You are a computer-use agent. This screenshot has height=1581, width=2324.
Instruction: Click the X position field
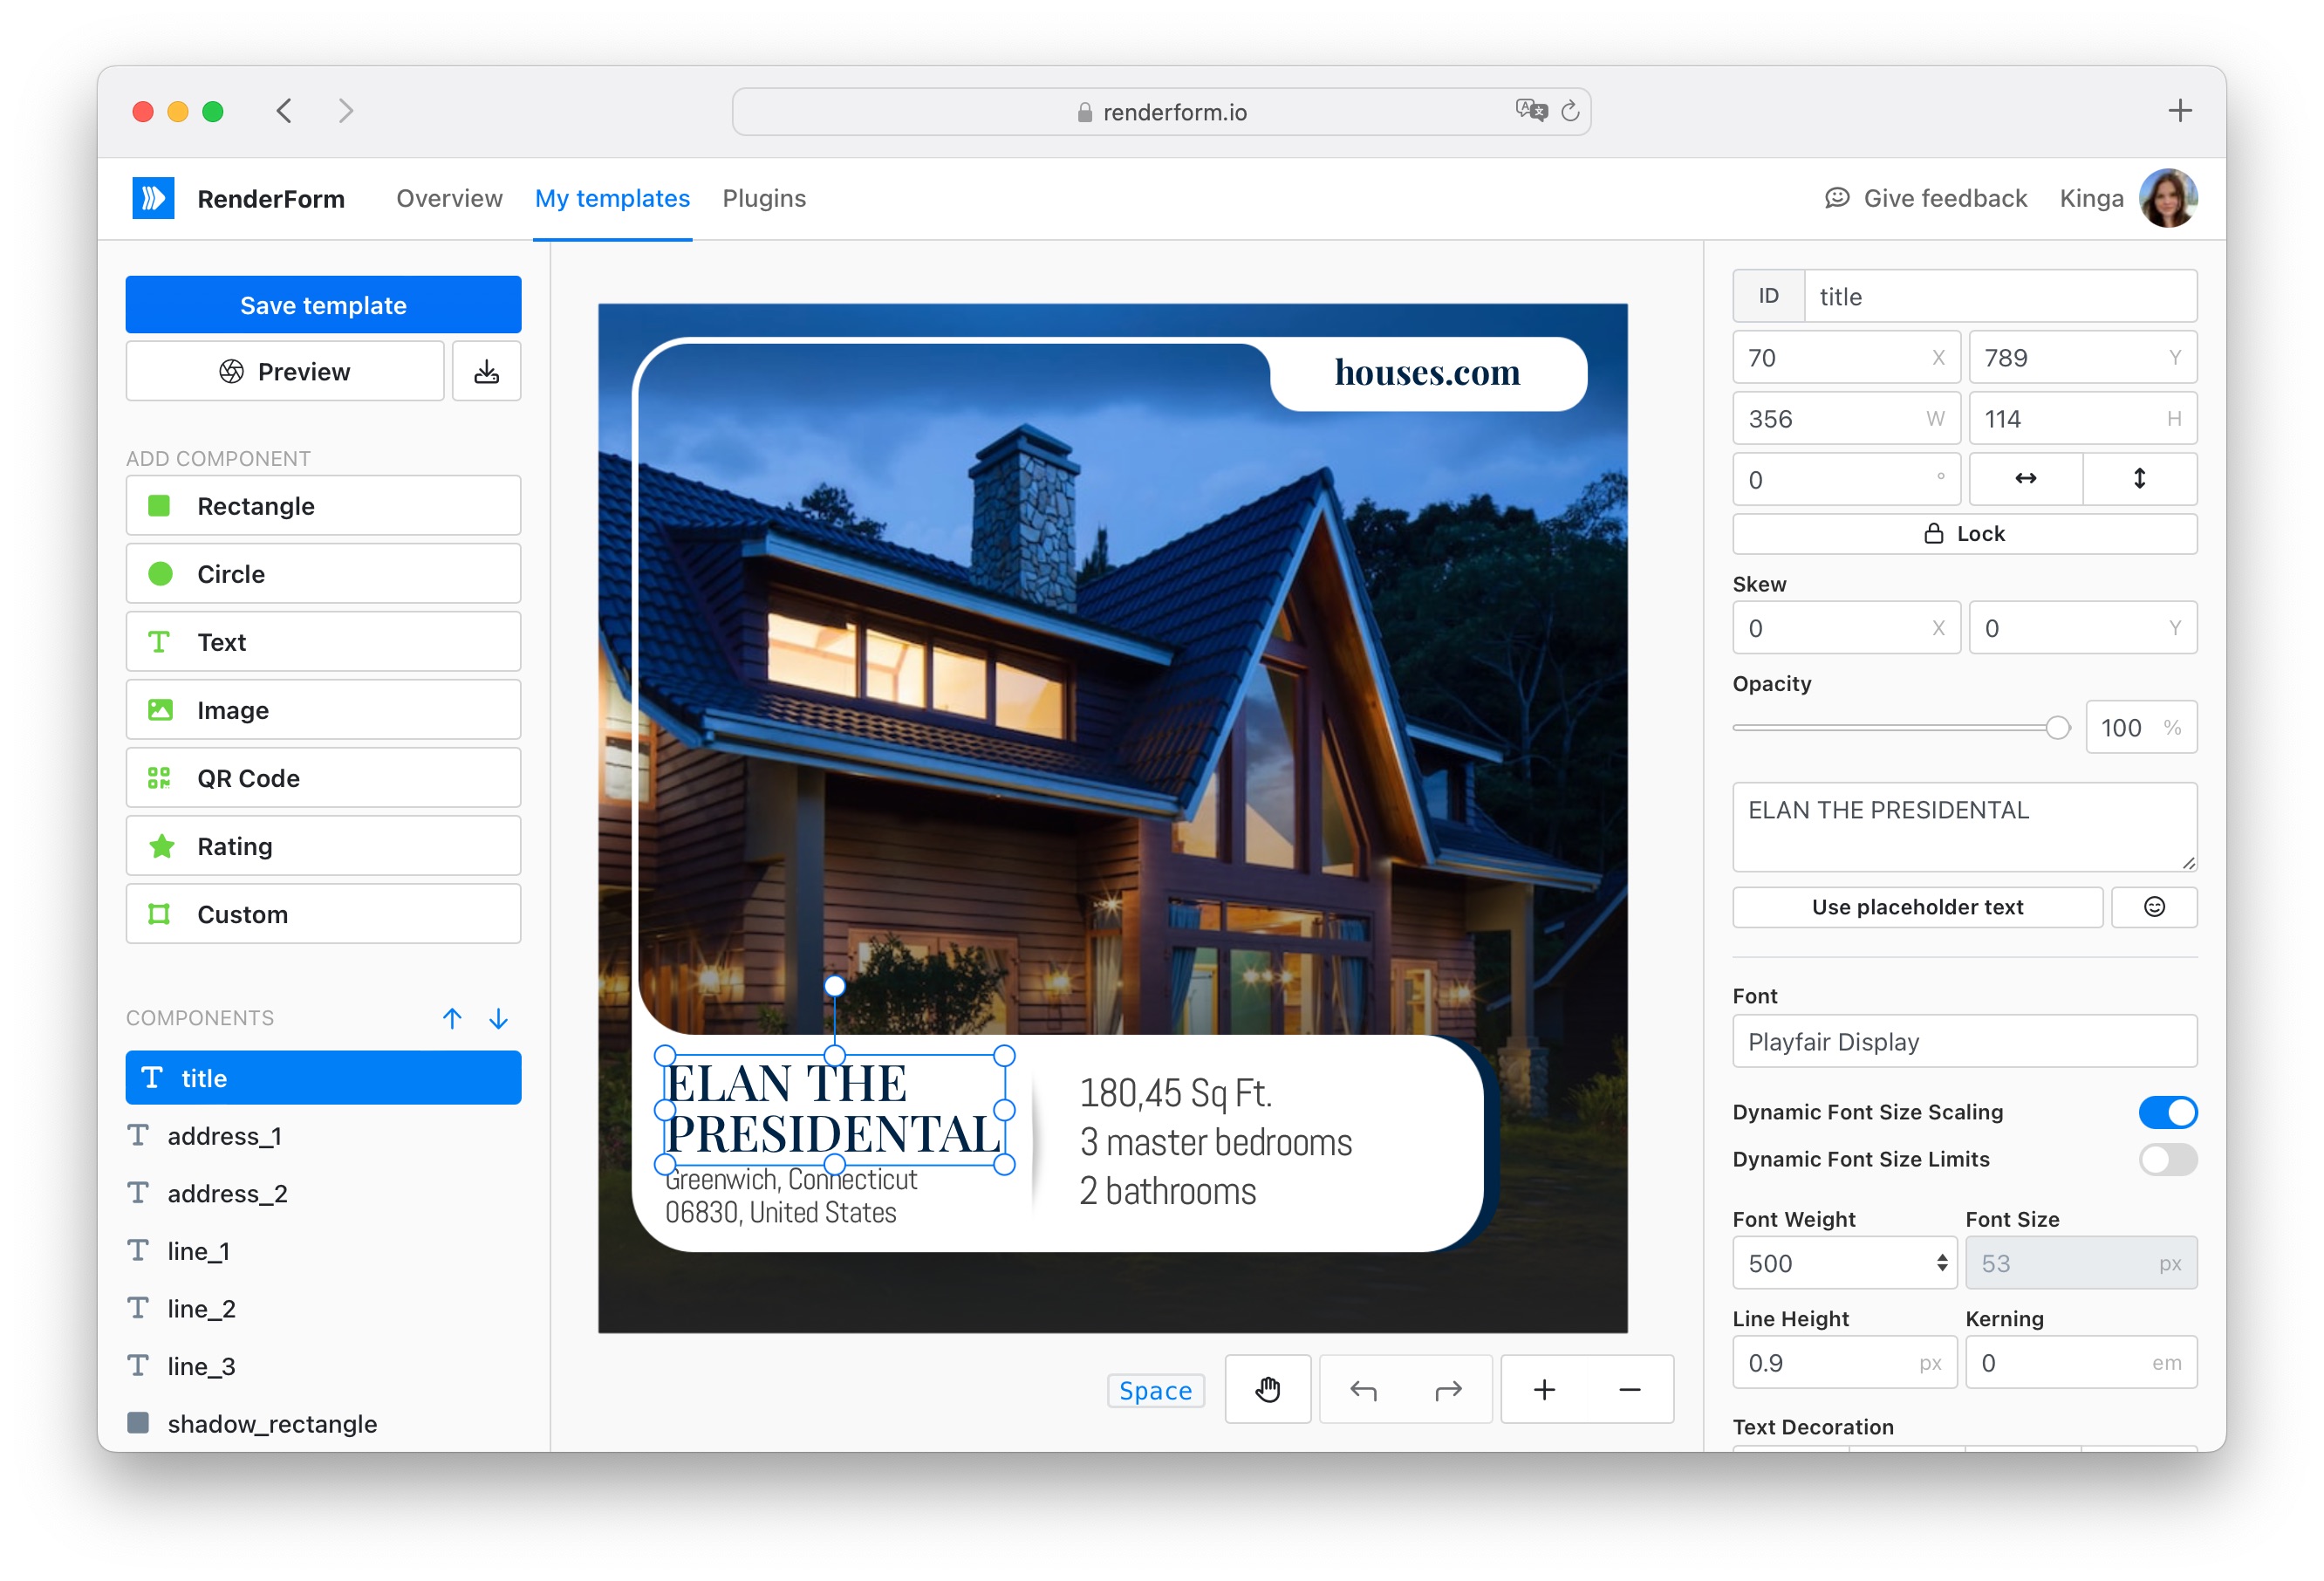tap(1846, 357)
